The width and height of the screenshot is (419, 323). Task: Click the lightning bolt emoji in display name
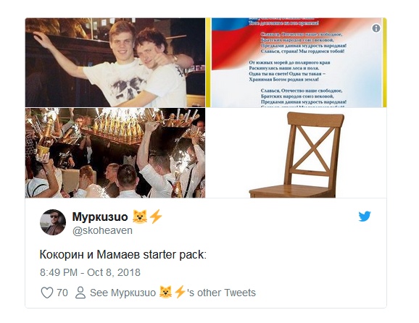click(156, 217)
